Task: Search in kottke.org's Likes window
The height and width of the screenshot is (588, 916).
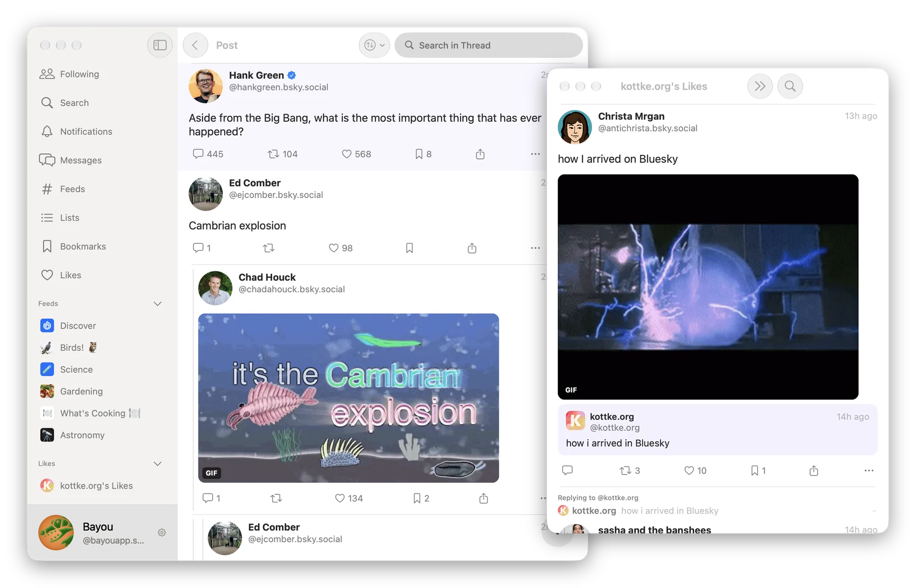Action: 790,87
